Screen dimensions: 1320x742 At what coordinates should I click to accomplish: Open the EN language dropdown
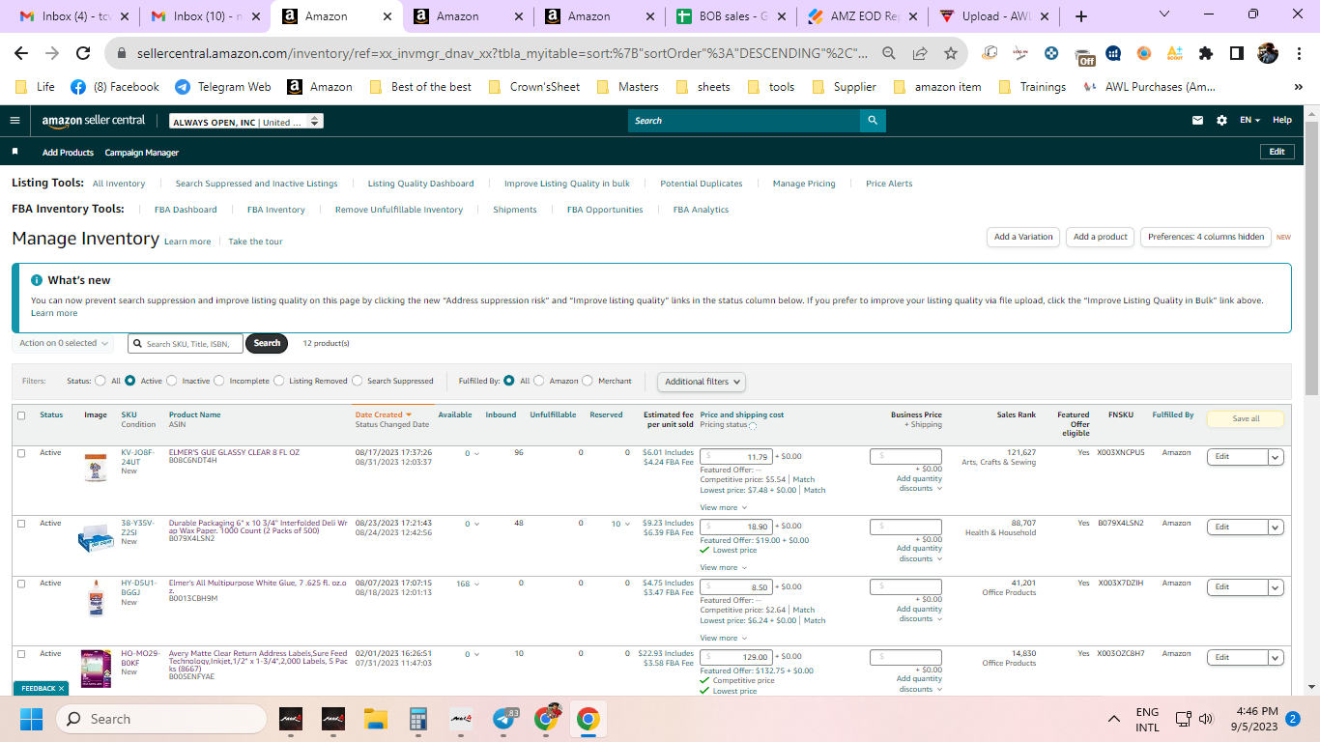click(1250, 121)
